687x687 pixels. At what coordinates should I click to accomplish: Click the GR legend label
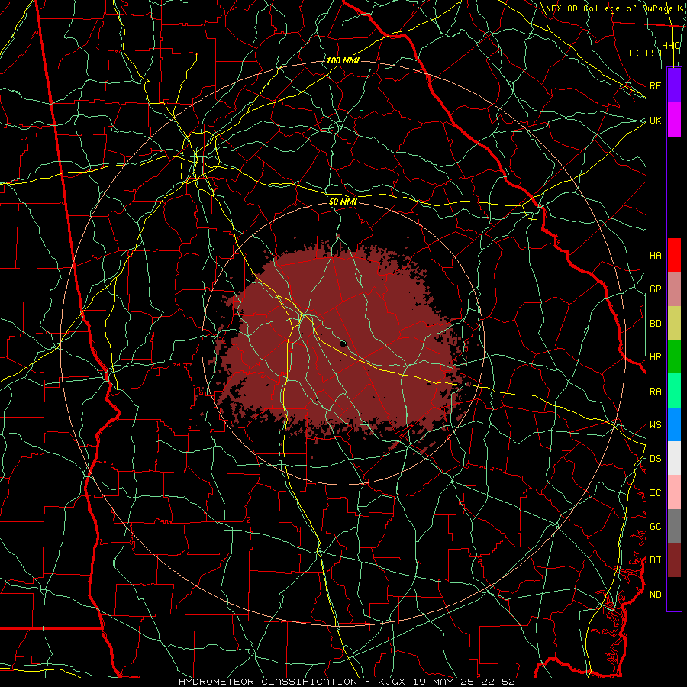655,289
